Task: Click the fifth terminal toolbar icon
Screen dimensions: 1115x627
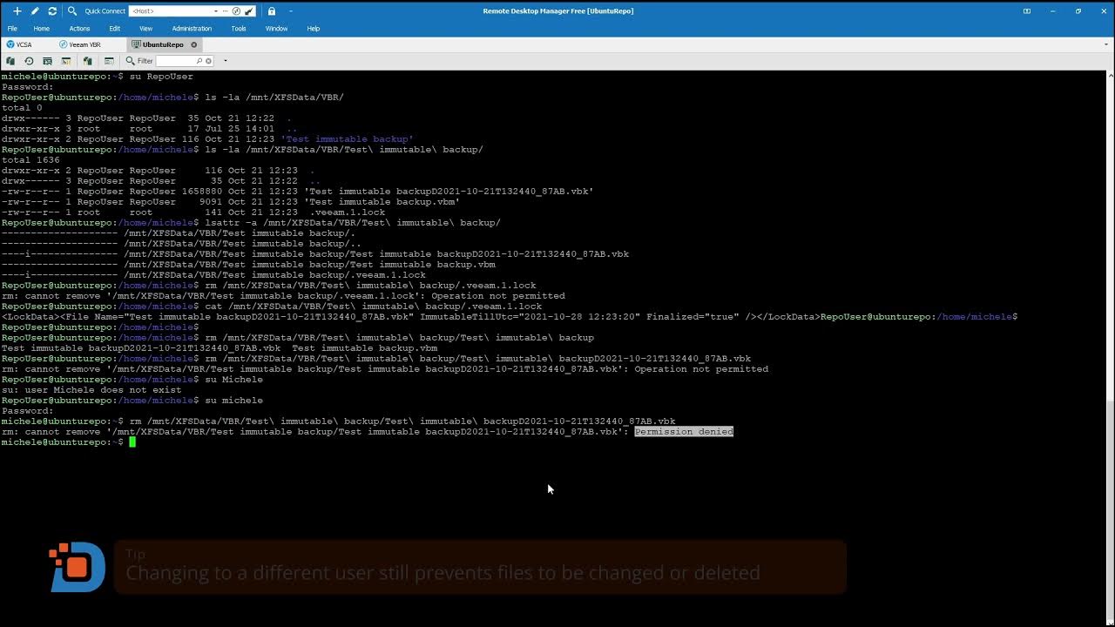Action: 87,61
